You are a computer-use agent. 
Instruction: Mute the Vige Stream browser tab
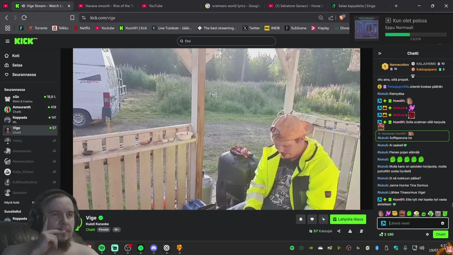[x=23, y=6]
